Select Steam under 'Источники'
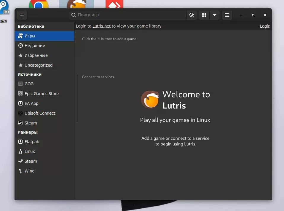 [x=31, y=123]
